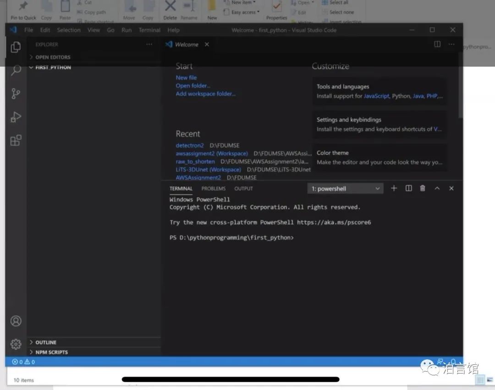Split the editor to the right
The image size is (495, 390).
(437, 44)
